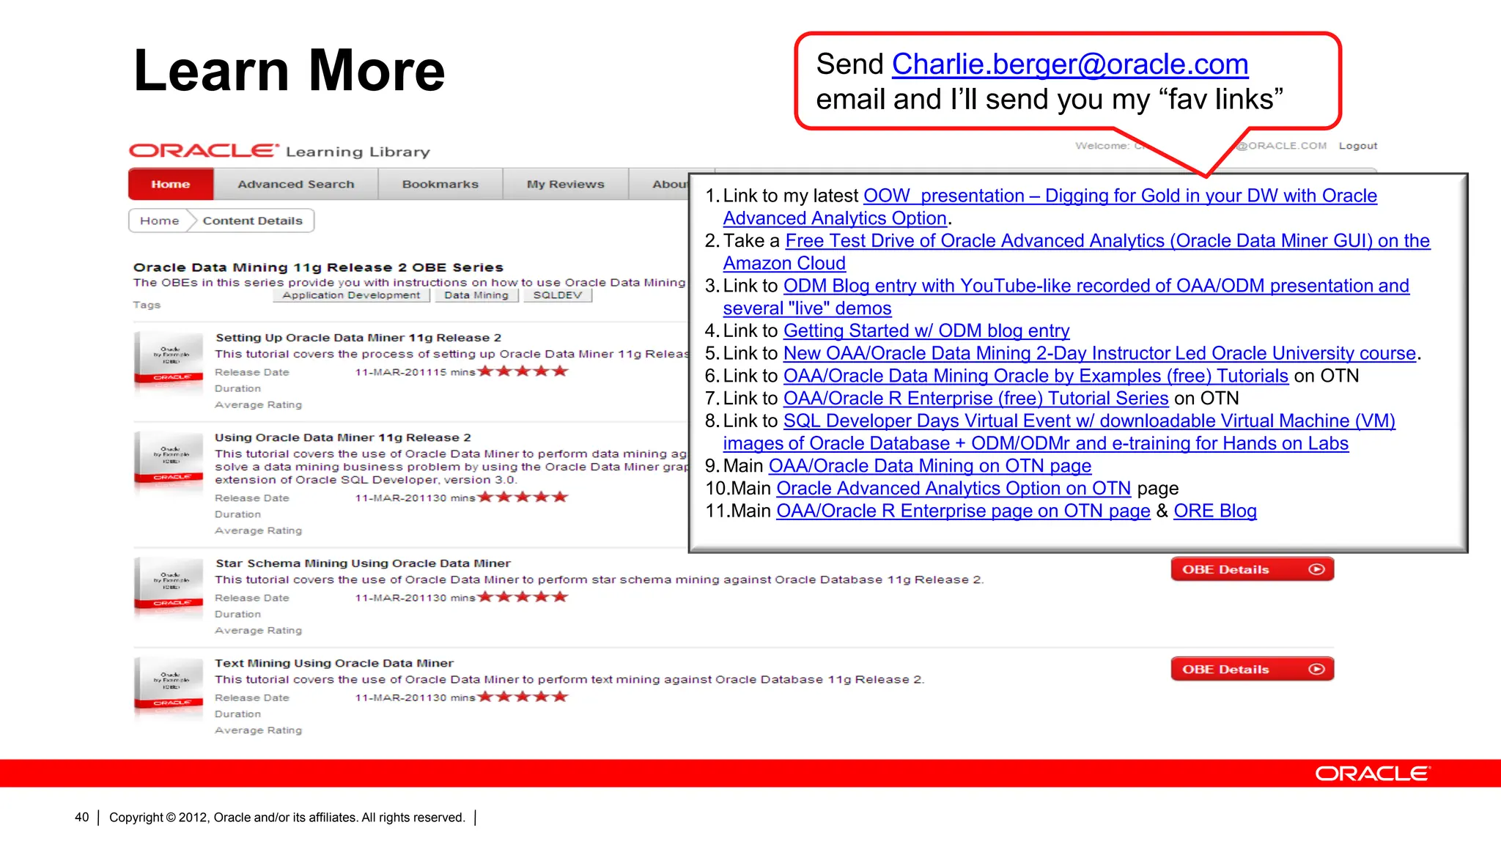Click Star Schema Mining tutorial thumbnail
Screen dimensions: 1501x844
tap(169, 585)
